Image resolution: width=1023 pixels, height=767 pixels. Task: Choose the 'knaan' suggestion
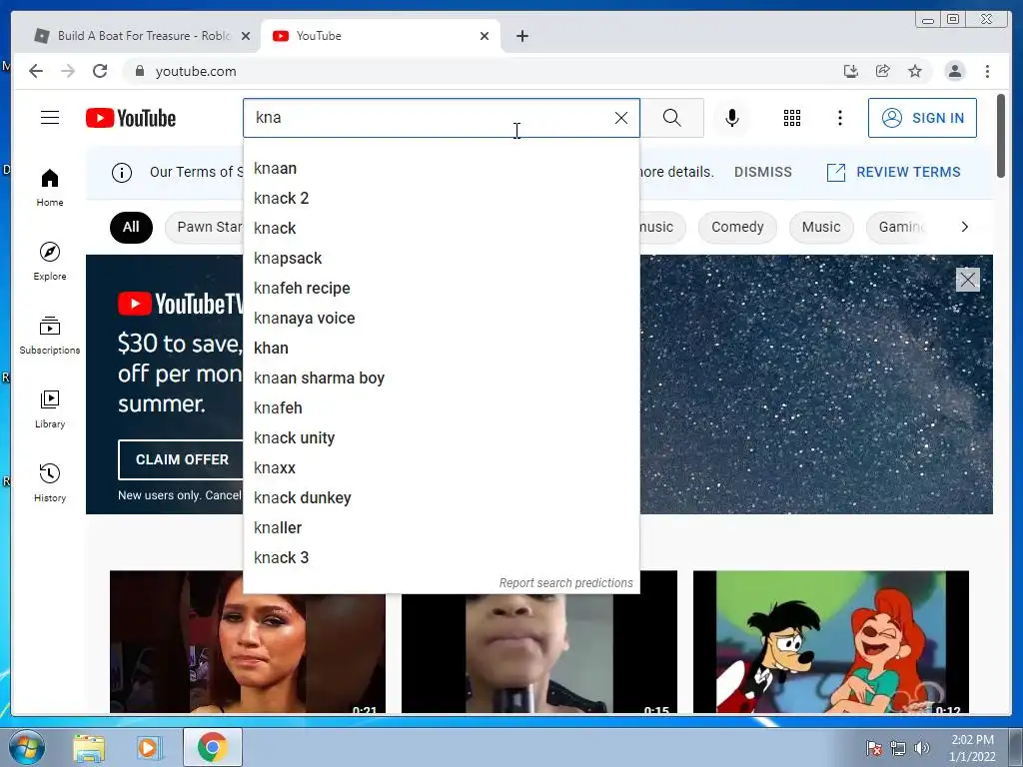441,168
